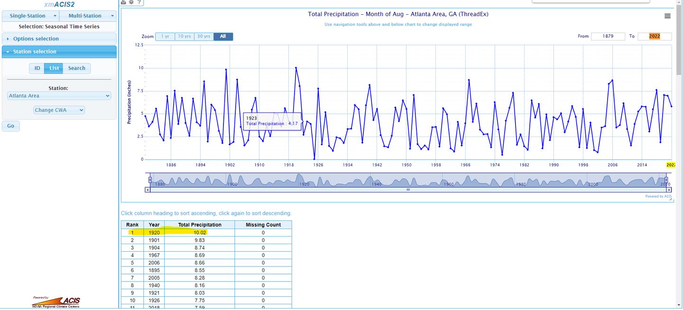Image resolution: width=683 pixels, height=310 pixels.
Task: Select the ID station input mode
Action: pos(37,68)
